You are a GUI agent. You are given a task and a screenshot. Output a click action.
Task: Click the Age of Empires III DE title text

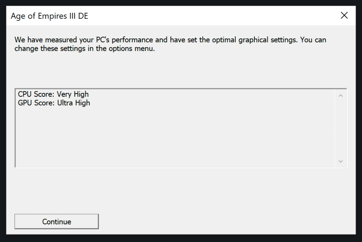click(x=49, y=16)
